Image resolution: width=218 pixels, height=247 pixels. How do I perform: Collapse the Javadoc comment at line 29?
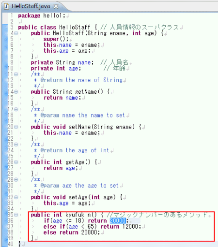pos(16,180)
